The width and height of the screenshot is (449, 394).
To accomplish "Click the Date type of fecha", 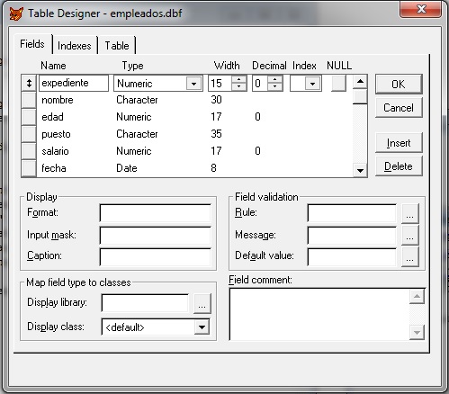I will point(127,168).
